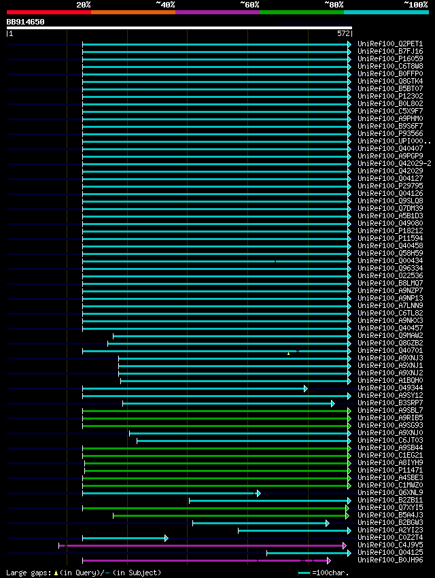Select the UniRef100_A9RIB5 label
Screen dimensions: 435x578
click(390, 418)
